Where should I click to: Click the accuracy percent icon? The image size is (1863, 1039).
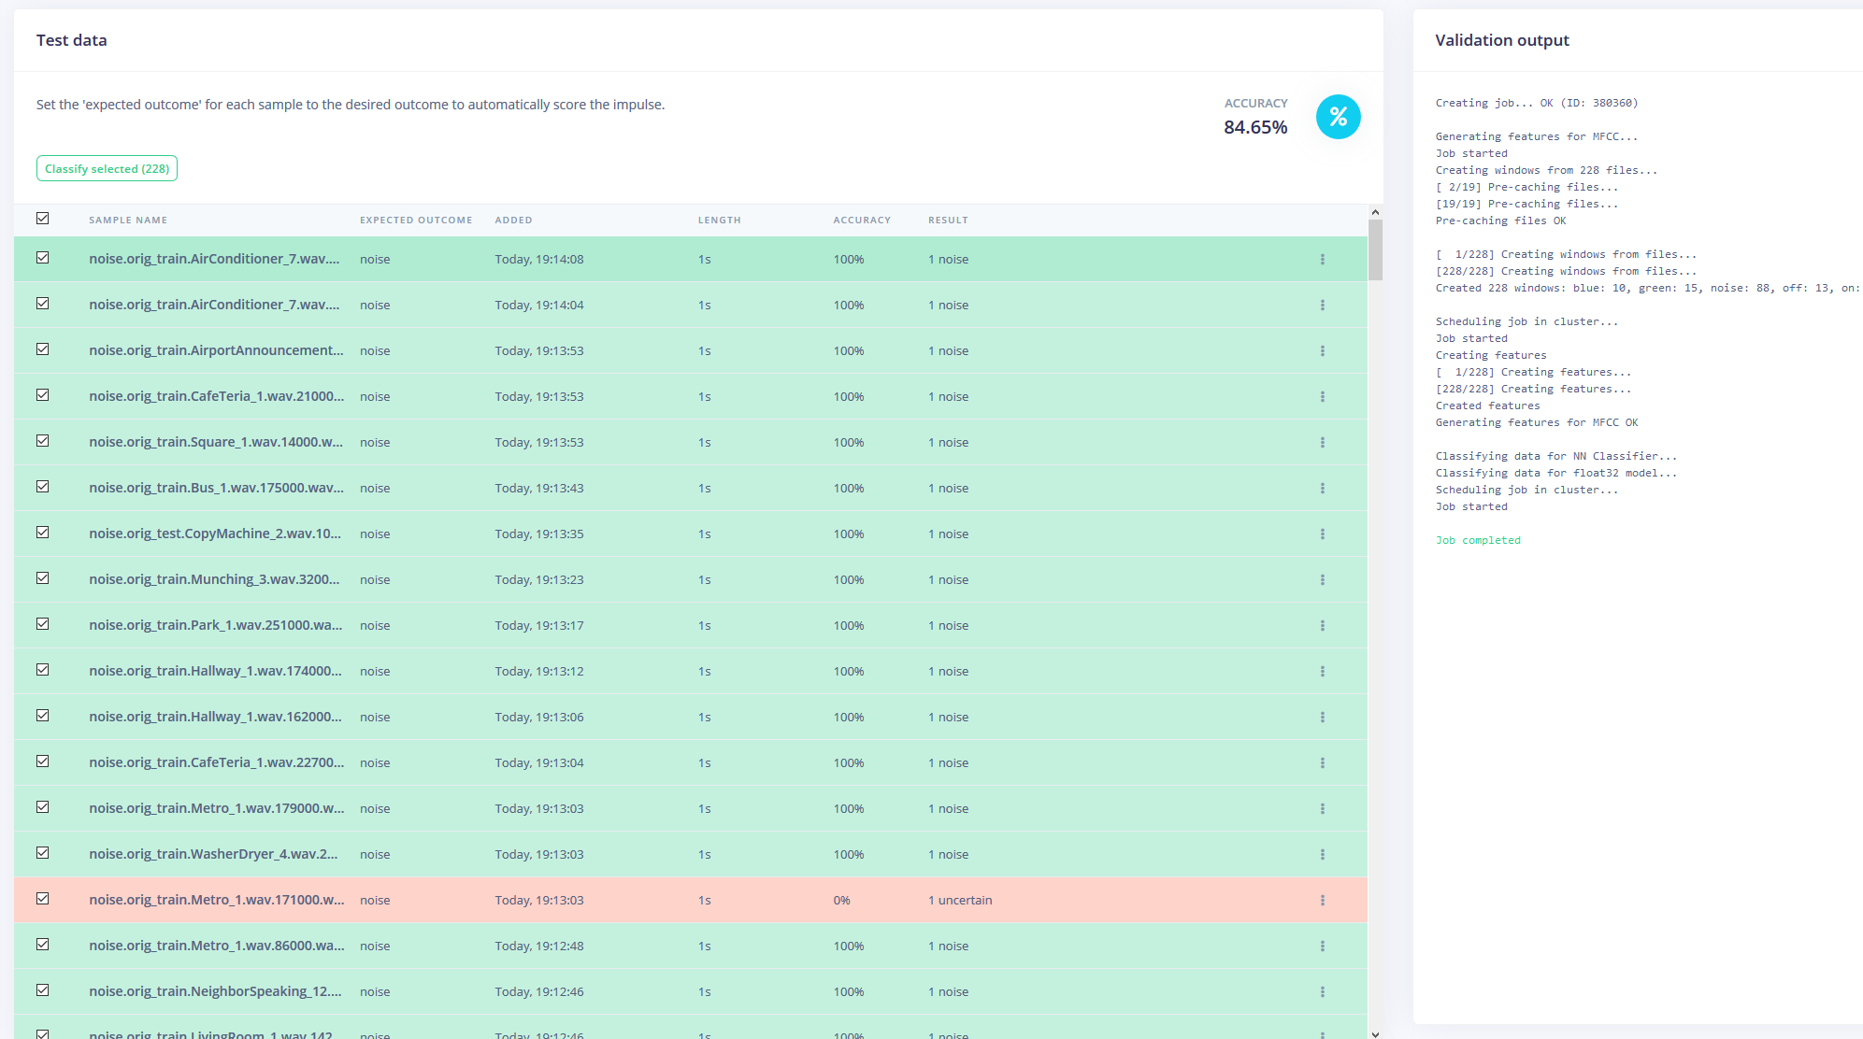click(x=1338, y=117)
